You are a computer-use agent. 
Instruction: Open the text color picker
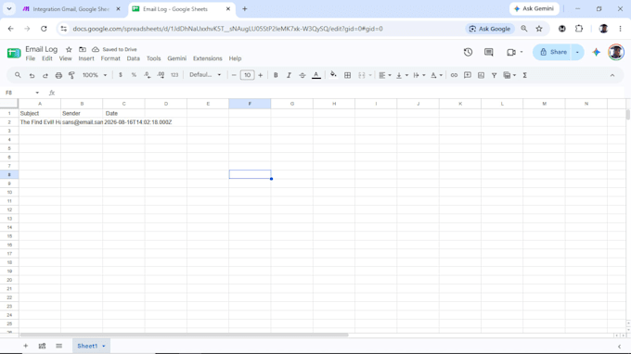[x=316, y=75]
